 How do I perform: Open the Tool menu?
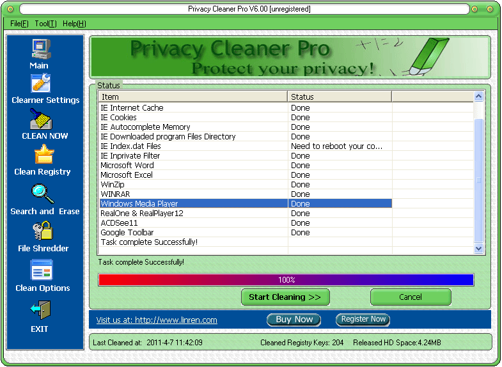[45, 24]
